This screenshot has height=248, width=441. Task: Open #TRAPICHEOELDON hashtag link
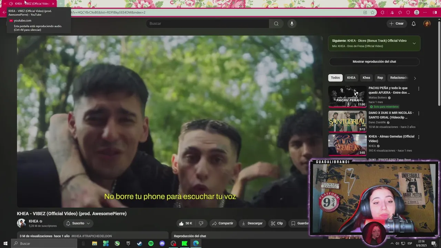(x=97, y=236)
